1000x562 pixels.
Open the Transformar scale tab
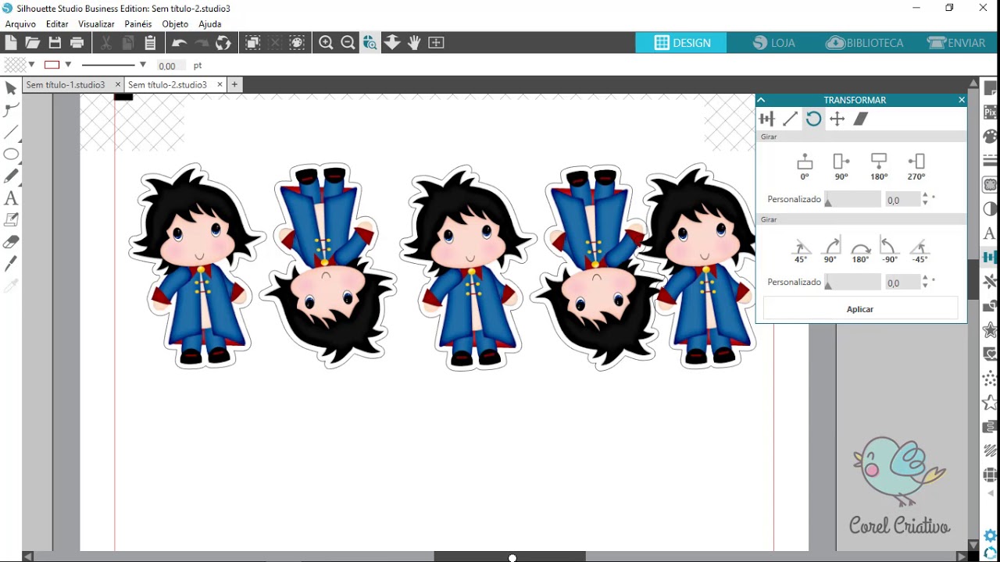click(791, 119)
